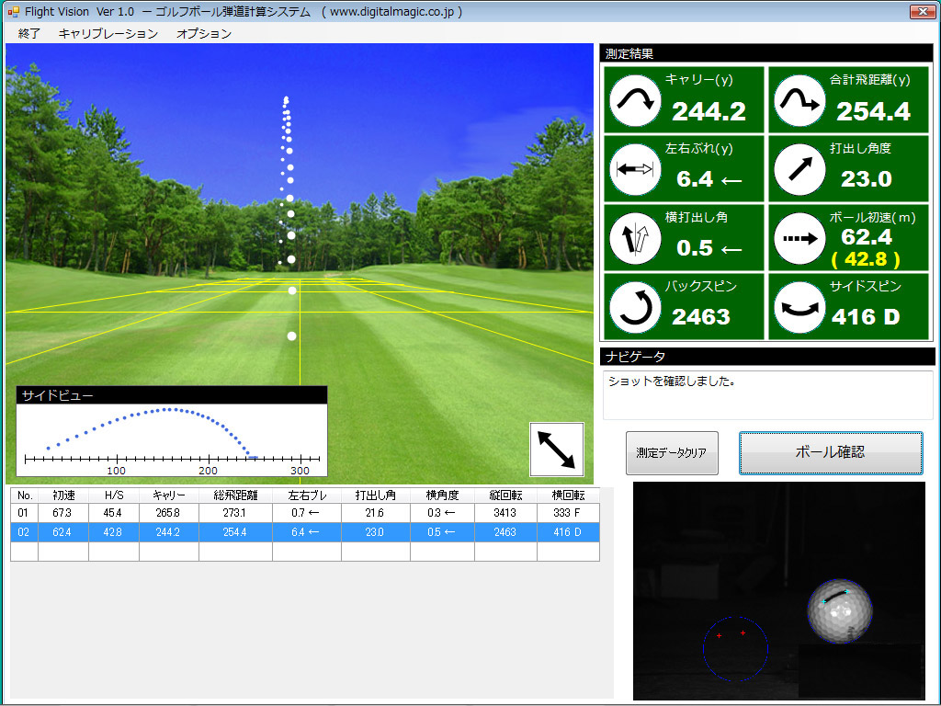Click the backspin circular arrow icon
The width and height of the screenshot is (941, 706).
click(x=635, y=307)
